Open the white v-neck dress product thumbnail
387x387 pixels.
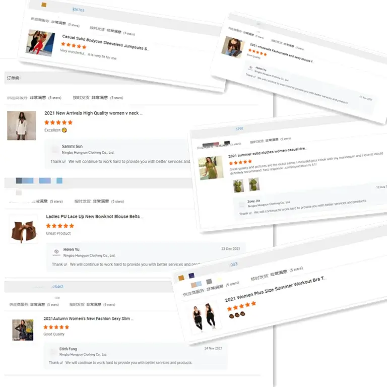tap(22, 125)
